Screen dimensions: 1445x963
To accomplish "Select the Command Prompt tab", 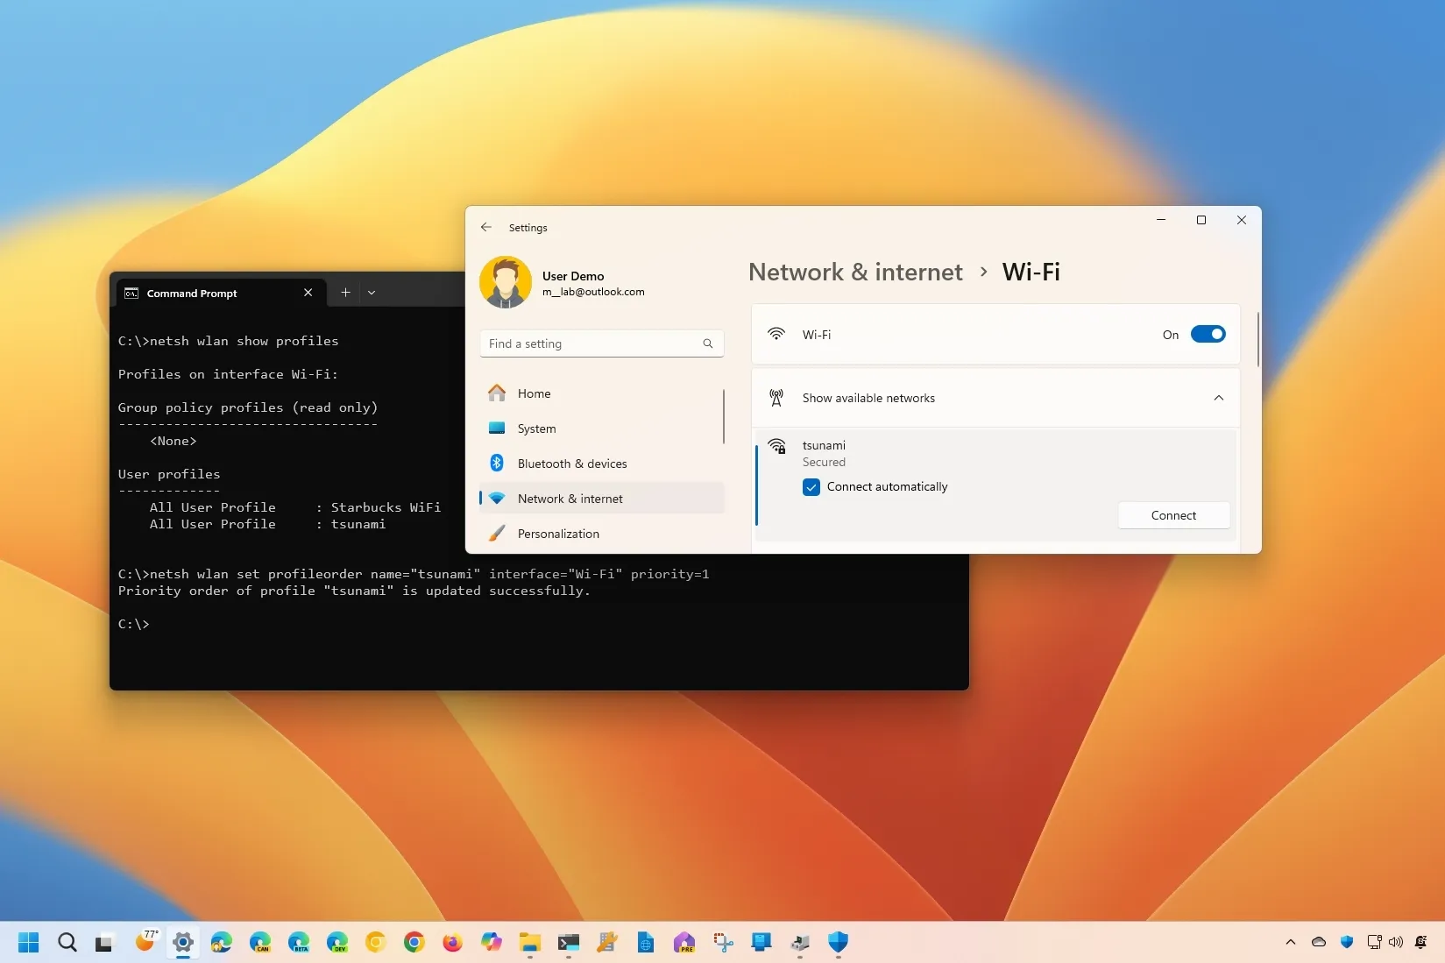I will [x=192, y=293].
